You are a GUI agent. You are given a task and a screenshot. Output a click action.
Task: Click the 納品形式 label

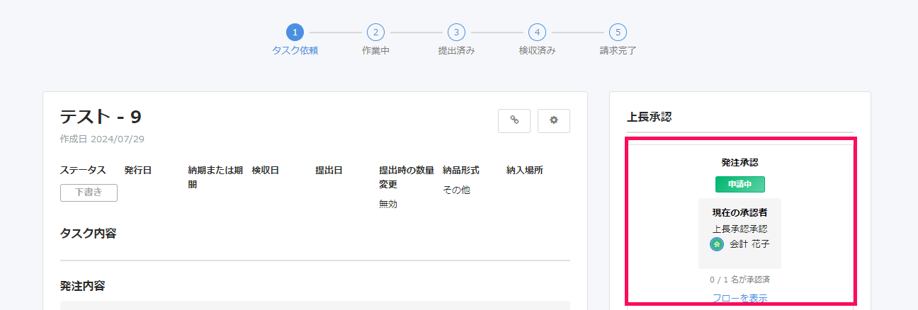coord(461,170)
